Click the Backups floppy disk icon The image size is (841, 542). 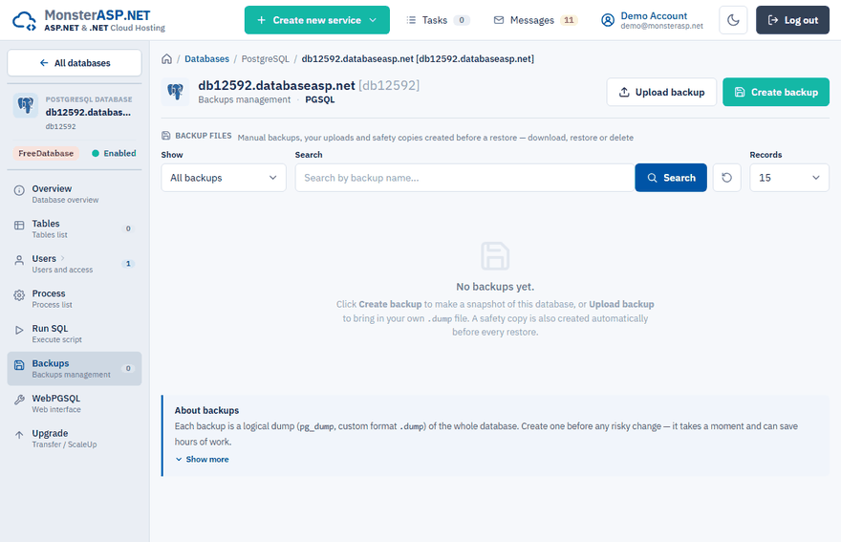pos(19,365)
